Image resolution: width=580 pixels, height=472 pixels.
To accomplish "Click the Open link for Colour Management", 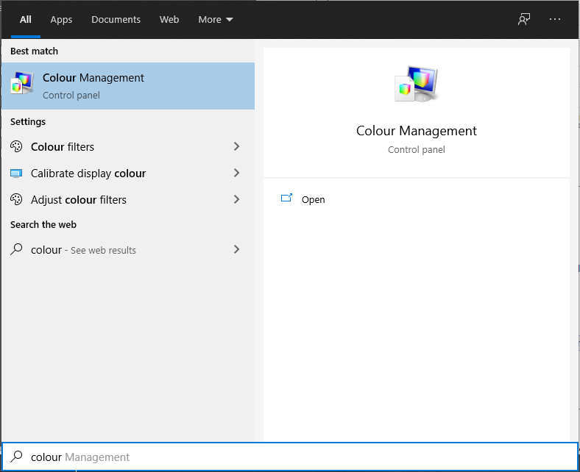I will (x=313, y=200).
